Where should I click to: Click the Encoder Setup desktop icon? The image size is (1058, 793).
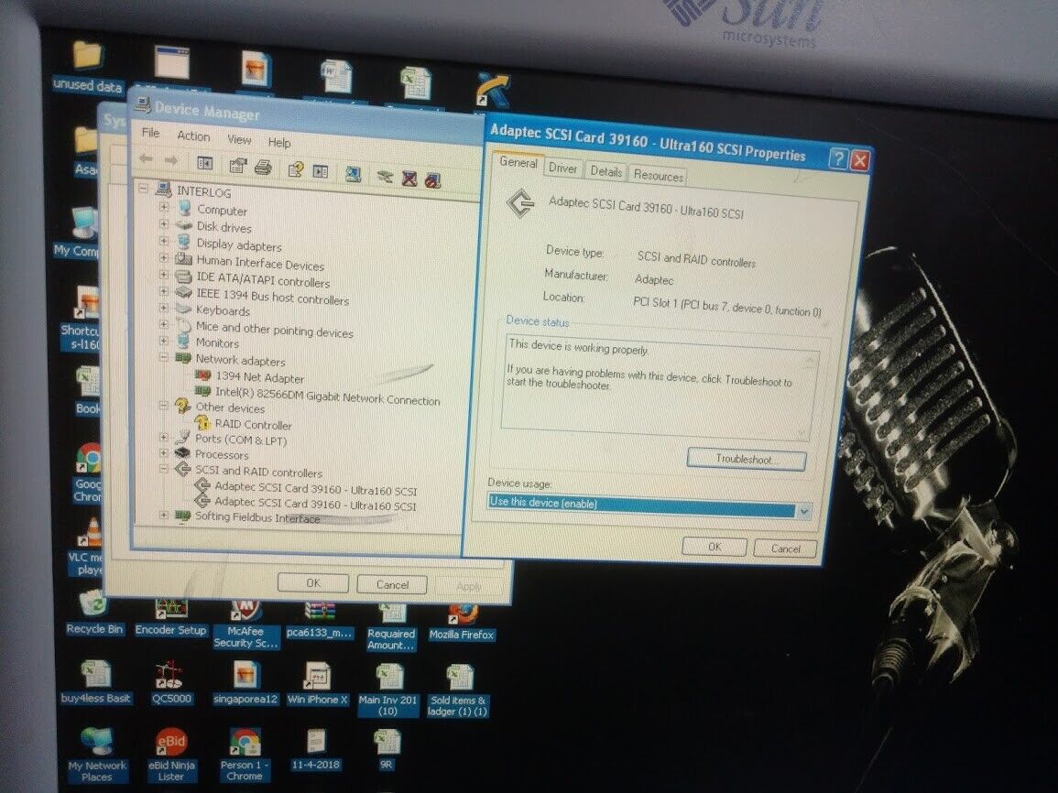[170, 617]
